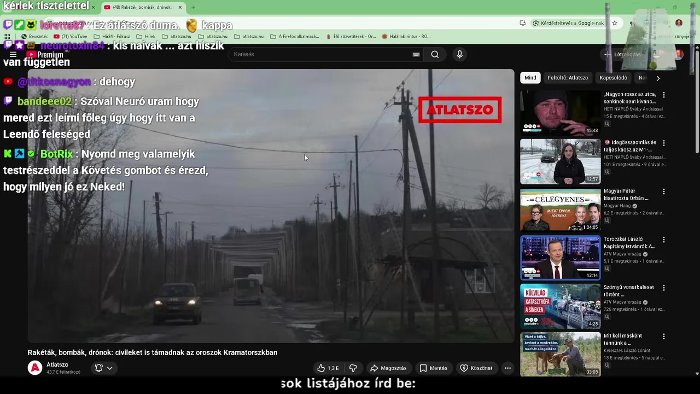
Task: Show more filter chips with right arrow
Action: pos(658,78)
